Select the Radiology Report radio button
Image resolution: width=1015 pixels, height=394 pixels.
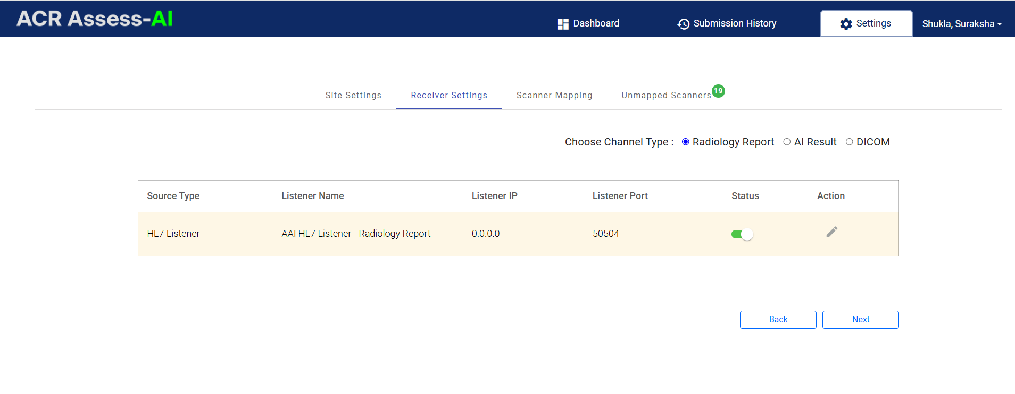click(x=686, y=142)
